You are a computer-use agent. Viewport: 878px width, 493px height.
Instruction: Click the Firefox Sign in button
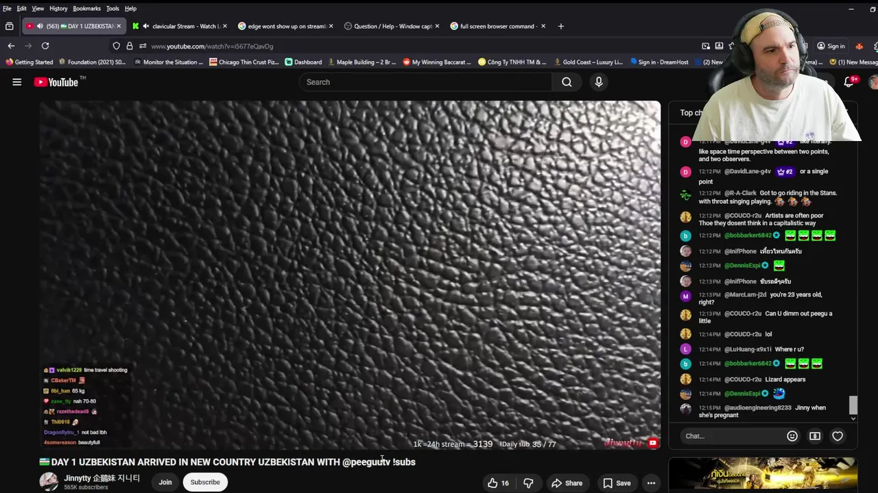(x=831, y=46)
